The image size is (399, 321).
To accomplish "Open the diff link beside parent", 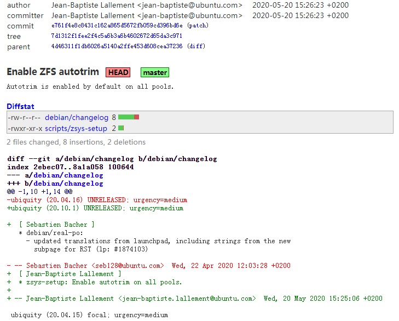I will coord(196,47).
